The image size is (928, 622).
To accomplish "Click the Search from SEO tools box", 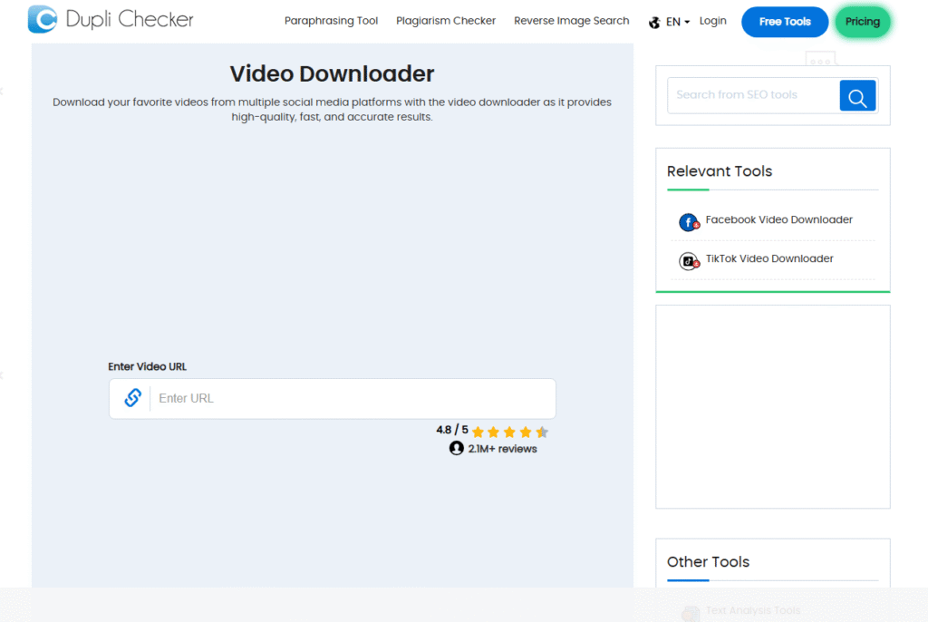I will click(x=752, y=95).
